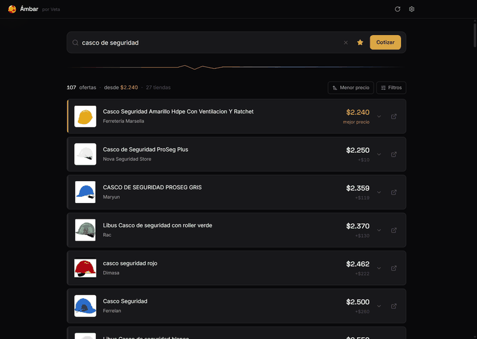477x339 pixels.
Task: Open settings via the gear icon
Action: point(412,9)
